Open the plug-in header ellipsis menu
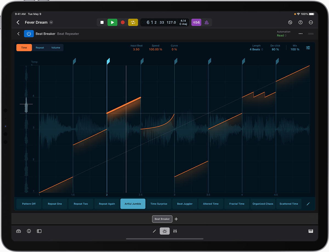The width and height of the screenshot is (329, 252). tap(300, 34)
